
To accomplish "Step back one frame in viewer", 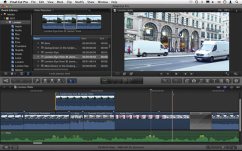I will (161, 74).
